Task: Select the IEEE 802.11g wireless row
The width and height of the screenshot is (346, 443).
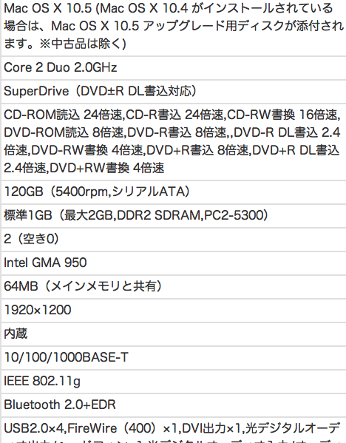Action: coord(174,382)
